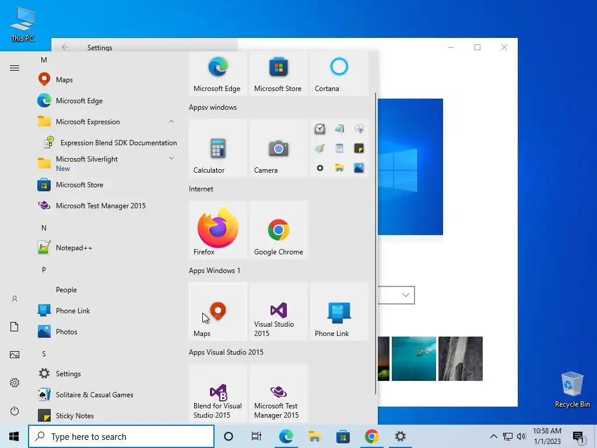597x448 pixels.
Task: Open the Paint icon in tile folder
Action: pos(320,148)
